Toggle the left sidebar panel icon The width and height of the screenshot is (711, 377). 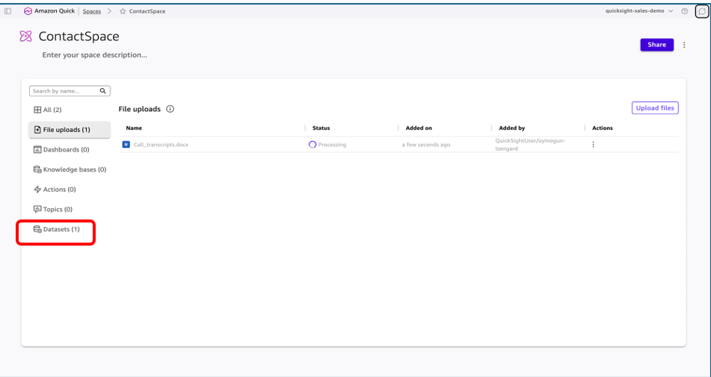[7, 11]
